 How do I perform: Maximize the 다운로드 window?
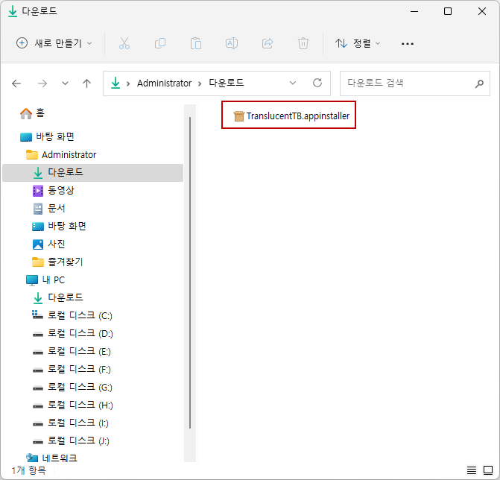coord(448,11)
